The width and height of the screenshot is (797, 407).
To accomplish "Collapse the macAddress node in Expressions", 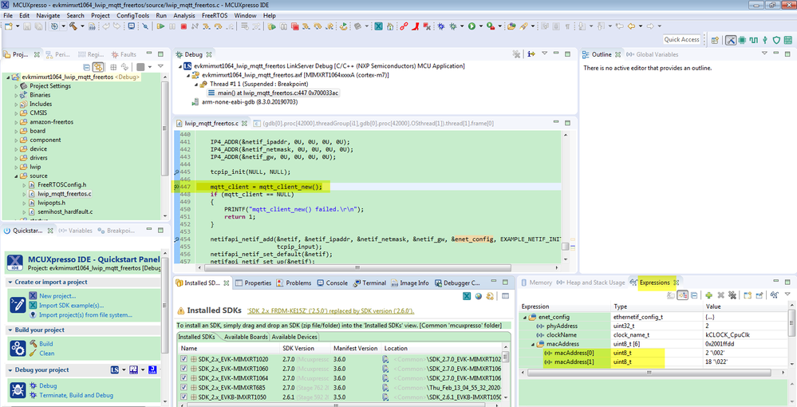I will 534,343.
